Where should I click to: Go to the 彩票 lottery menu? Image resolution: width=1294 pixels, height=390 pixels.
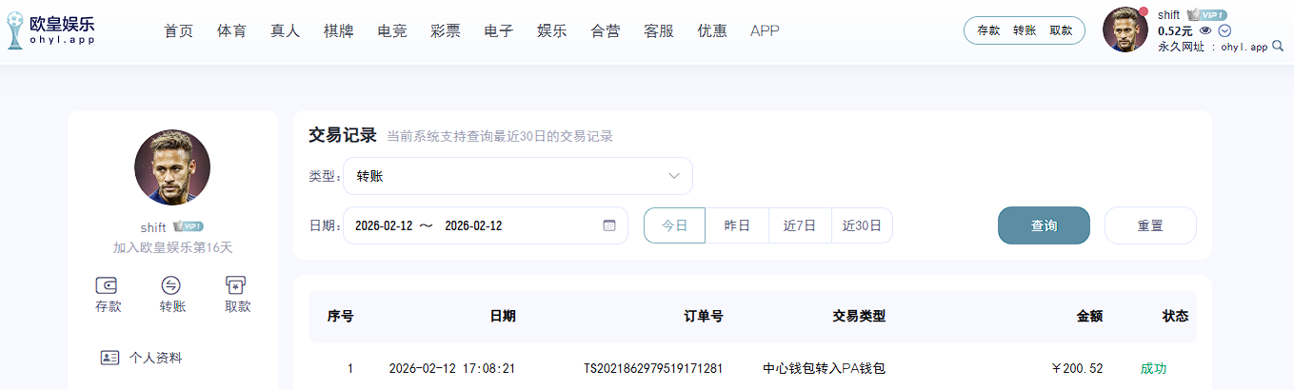[445, 30]
